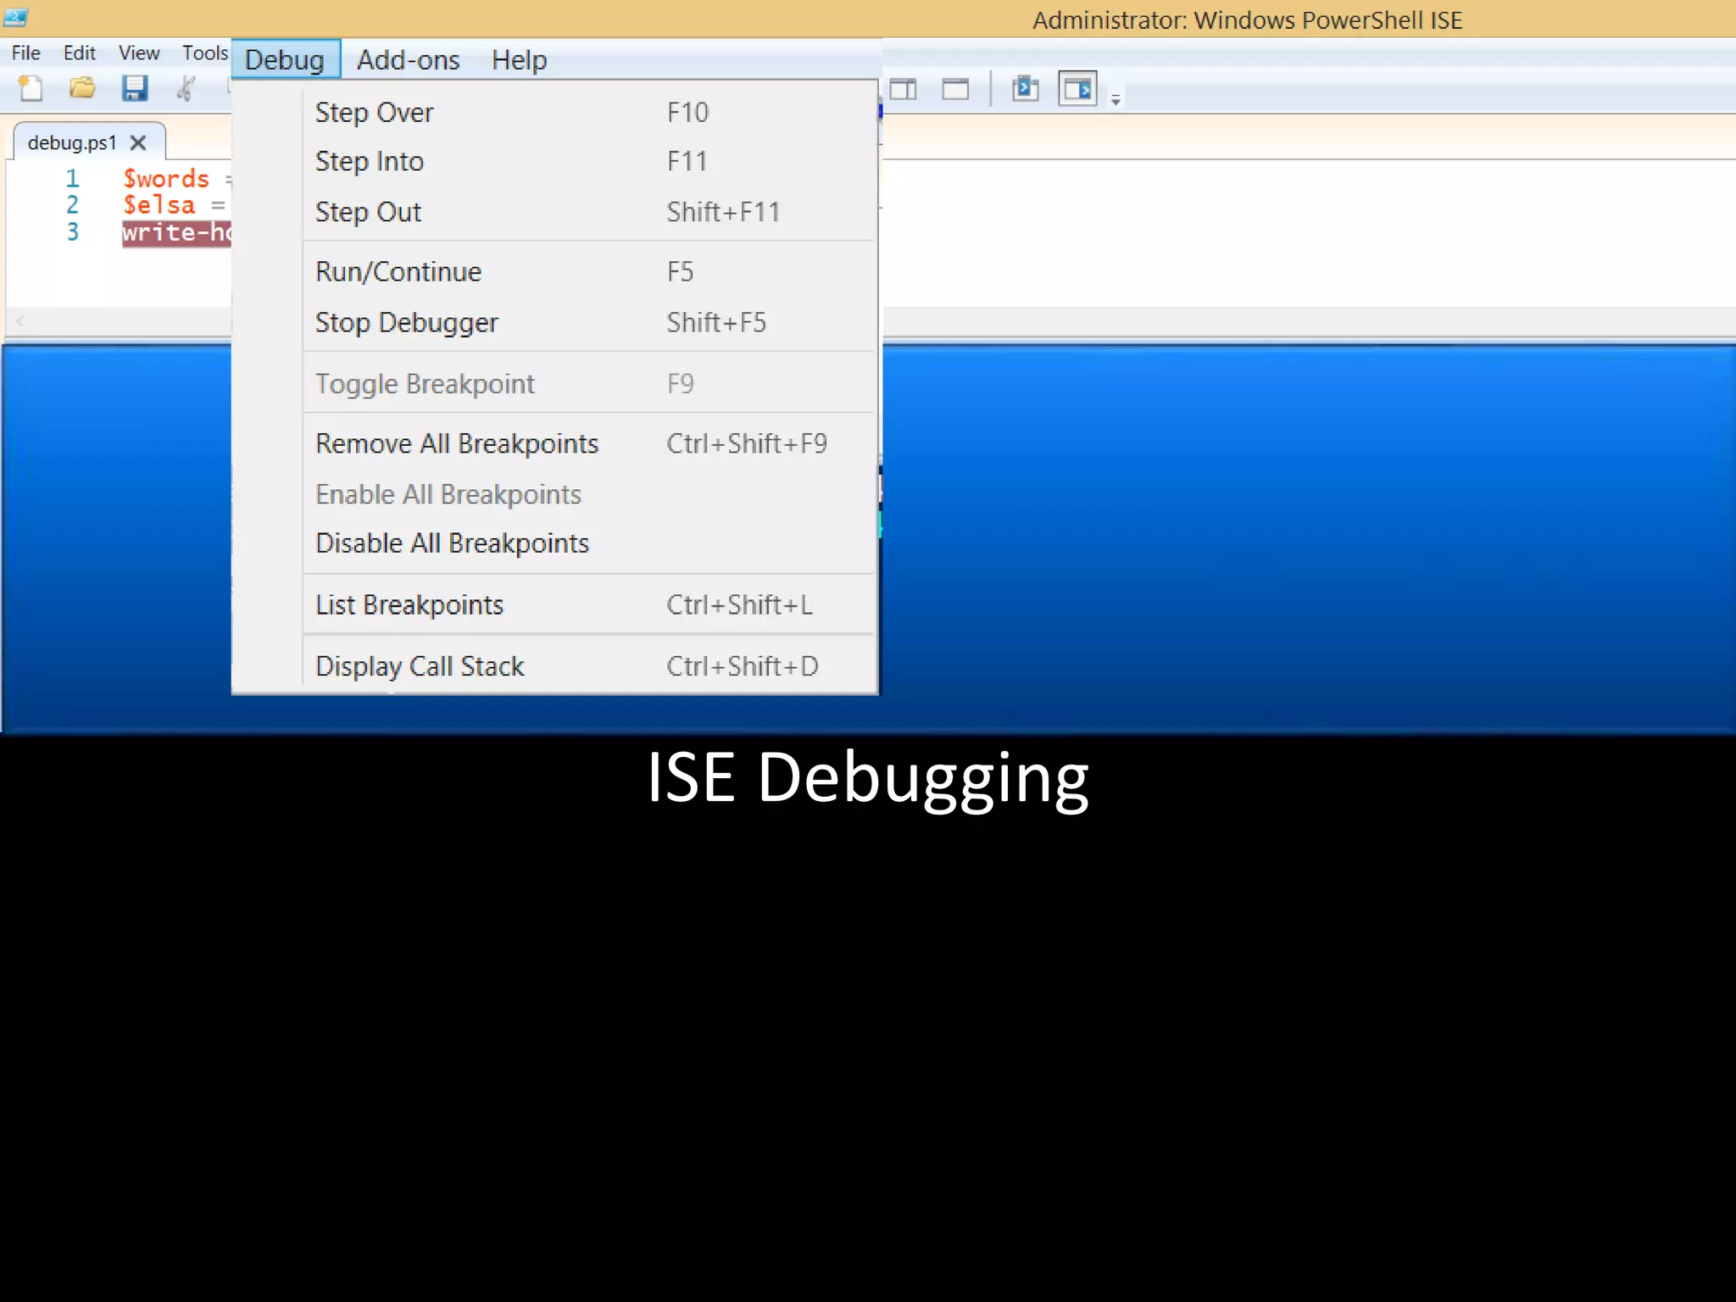This screenshot has width=1736, height=1302.
Task: Open the View menu
Action: (x=139, y=53)
